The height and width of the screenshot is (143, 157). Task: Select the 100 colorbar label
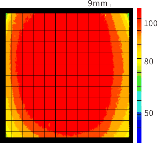150,23
